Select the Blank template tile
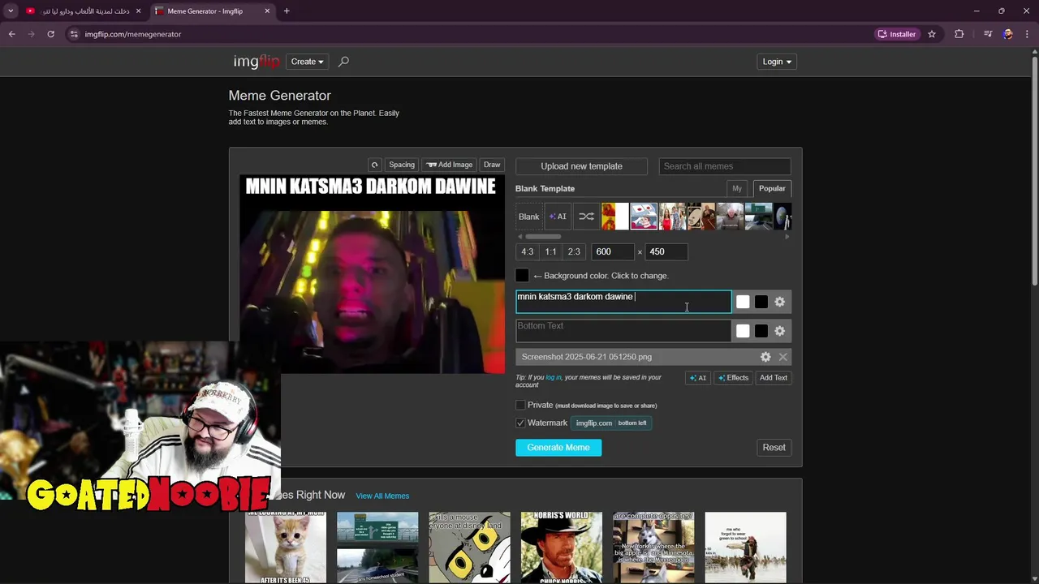 point(528,217)
